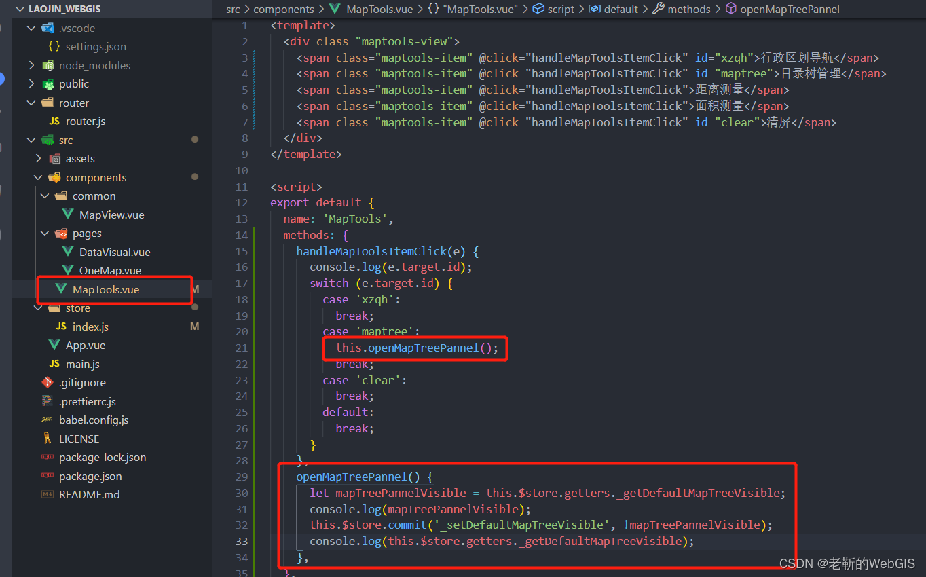The width and height of the screenshot is (926, 577).
Task: Click the assets folder icon
Action: coord(55,159)
